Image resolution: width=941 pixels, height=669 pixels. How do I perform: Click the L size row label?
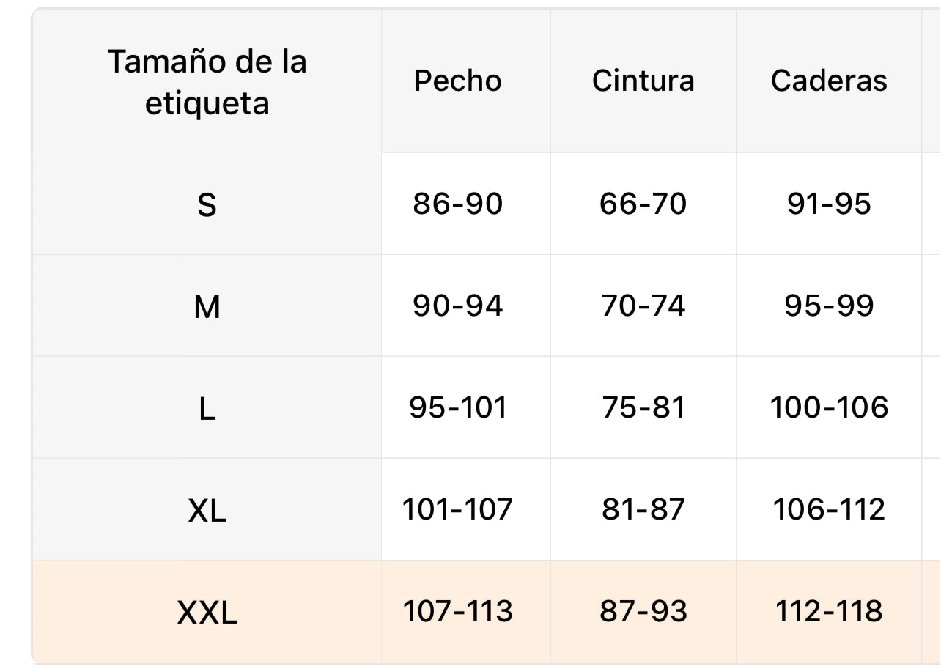coord(207,408)
